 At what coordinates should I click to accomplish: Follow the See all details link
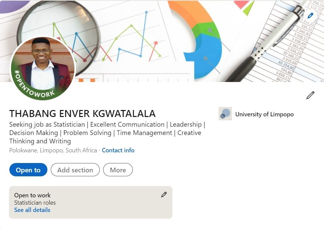coord(32,210)
